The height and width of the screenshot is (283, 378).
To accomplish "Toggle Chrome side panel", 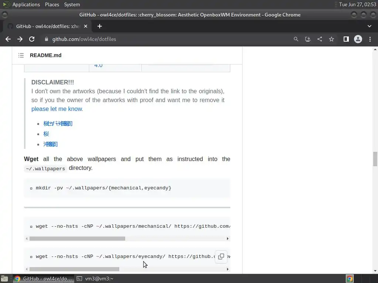I will tap(346, 39).
